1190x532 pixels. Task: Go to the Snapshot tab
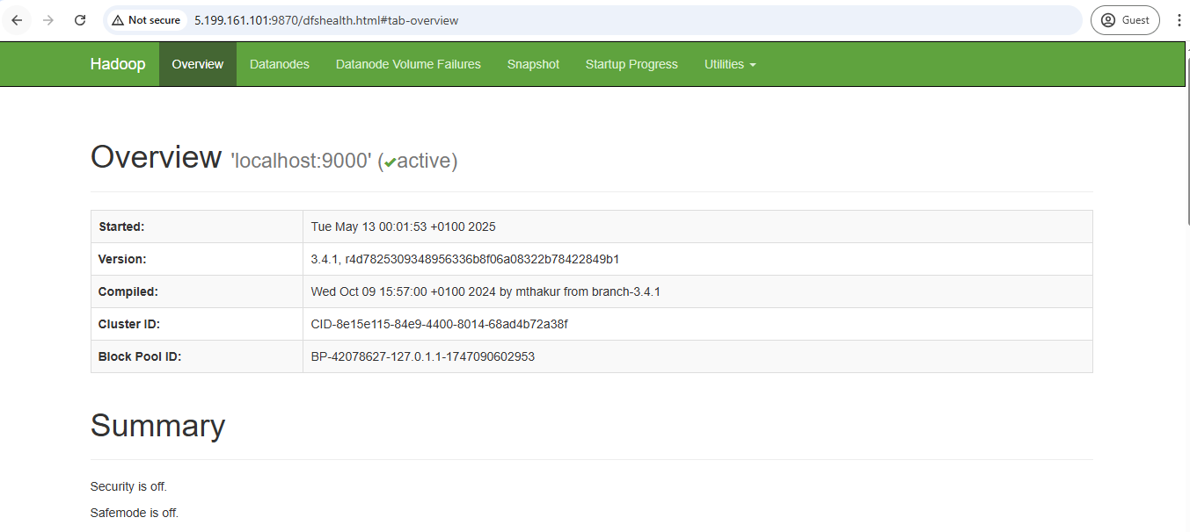pos(533,64)
